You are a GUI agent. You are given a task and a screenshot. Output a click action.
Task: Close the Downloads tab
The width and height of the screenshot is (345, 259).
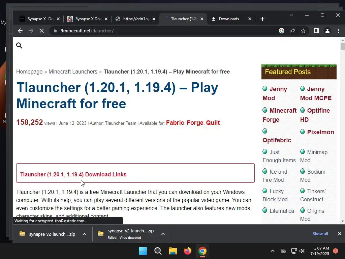[250, 19]
